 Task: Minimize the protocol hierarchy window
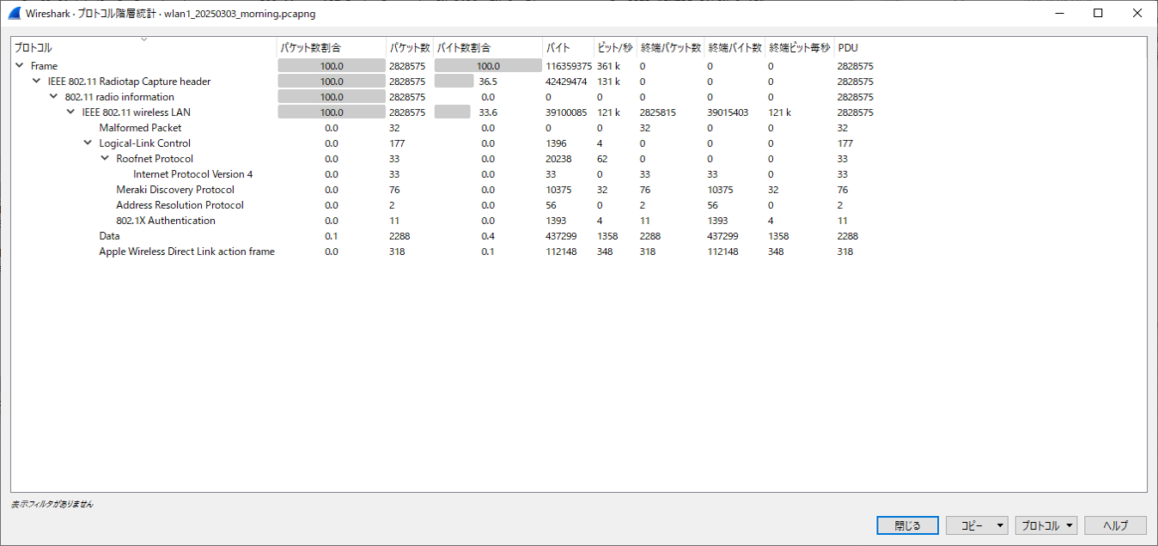pos(1058,13)
